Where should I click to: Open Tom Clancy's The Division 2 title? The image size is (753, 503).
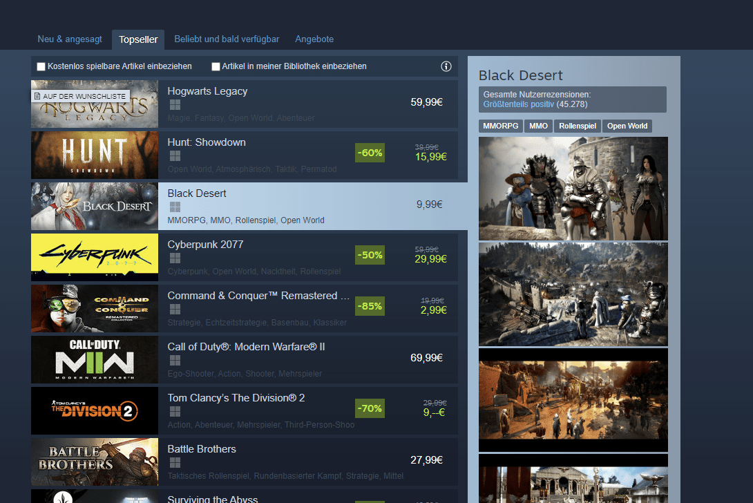[236, 398]
